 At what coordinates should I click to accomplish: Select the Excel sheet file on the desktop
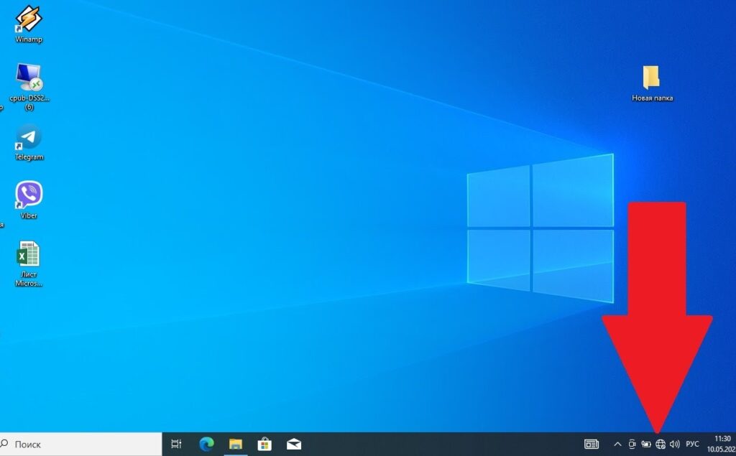click(29, 263)
